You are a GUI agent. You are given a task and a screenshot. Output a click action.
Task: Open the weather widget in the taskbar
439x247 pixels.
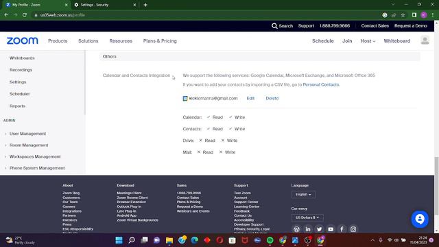pos(20,240)
